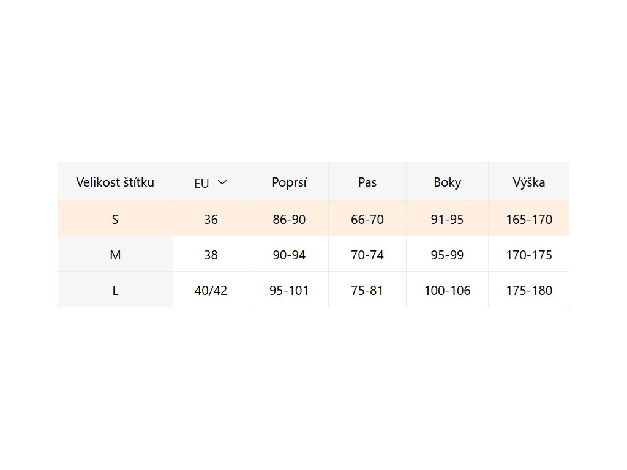Click the EU size 36 cell
Image resolution: width=627 pixels, height=470 pixels.
click(x=211, y=219)
